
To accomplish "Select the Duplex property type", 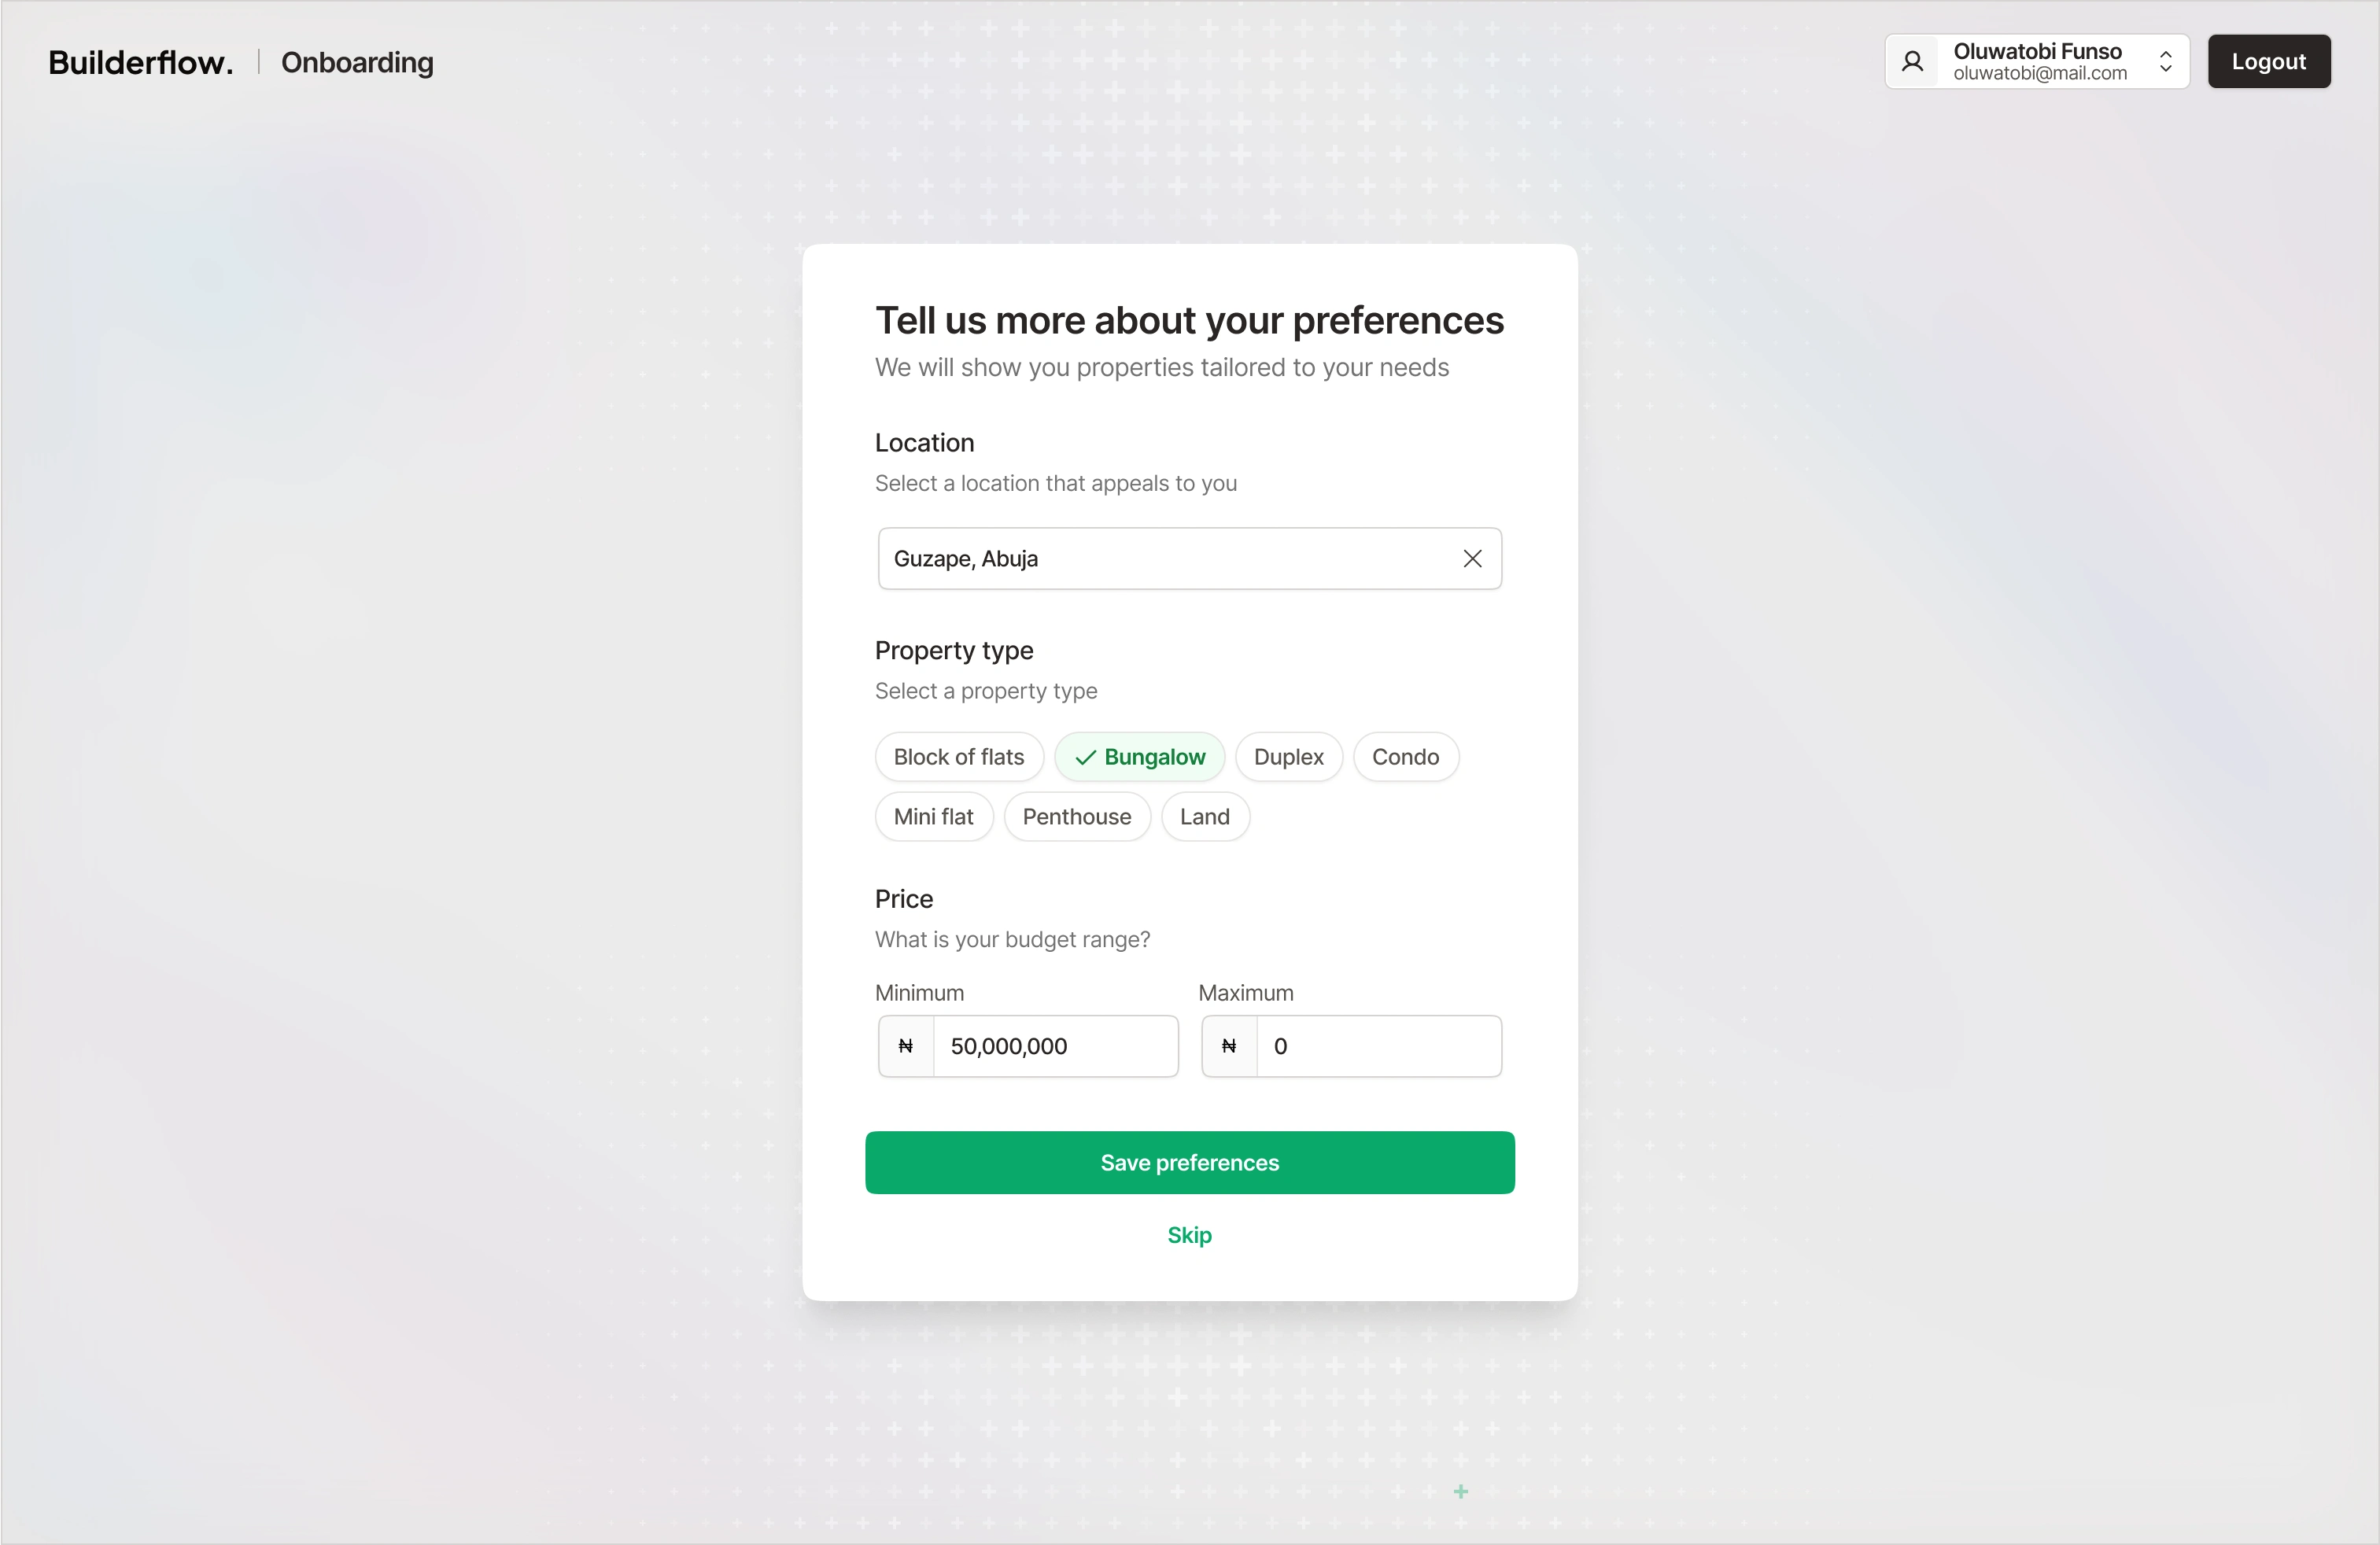I will pyautogui.click(x=1288, y=758).
